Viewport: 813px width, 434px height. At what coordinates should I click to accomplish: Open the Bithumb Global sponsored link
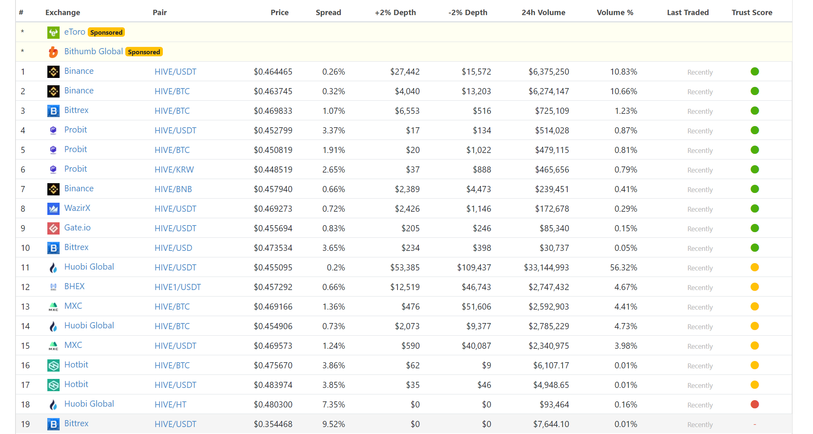tap(93, 51)
